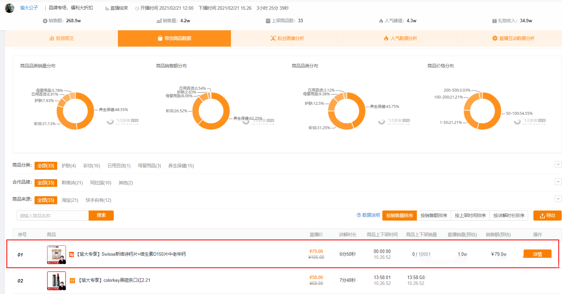Open colorkey黑磁条口红 product title
The height and width of the screenshot is (294, 562).
tap(114, 280)
